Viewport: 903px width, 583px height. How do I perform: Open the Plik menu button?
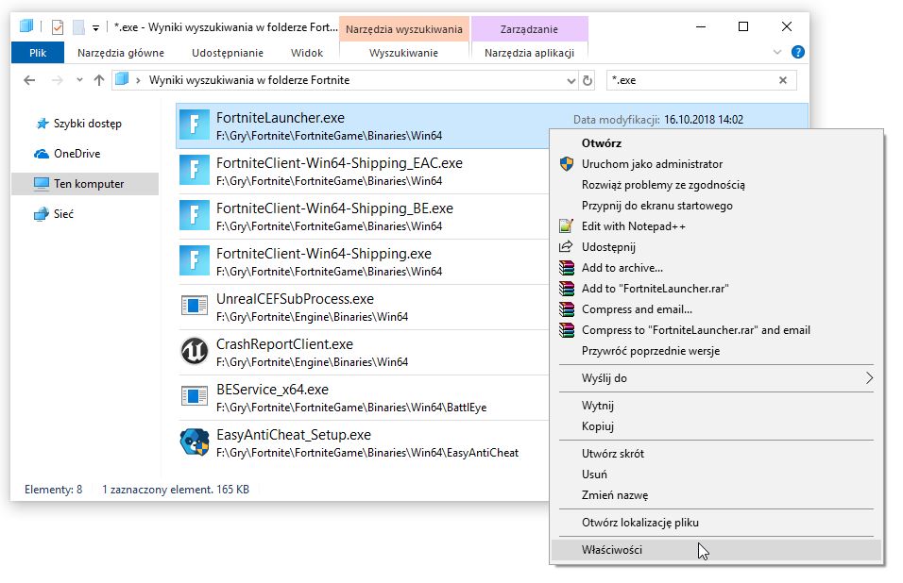38,53
